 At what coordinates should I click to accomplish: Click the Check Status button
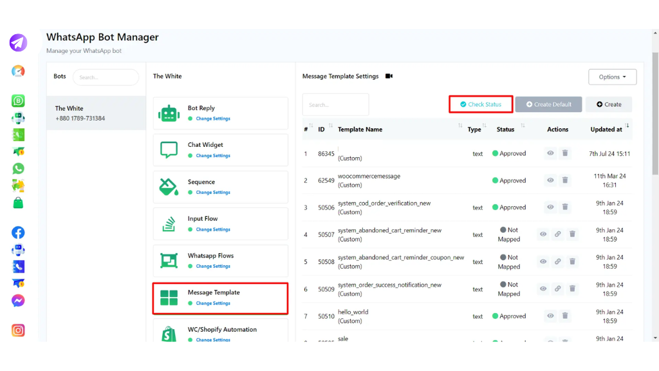(481, 104)
